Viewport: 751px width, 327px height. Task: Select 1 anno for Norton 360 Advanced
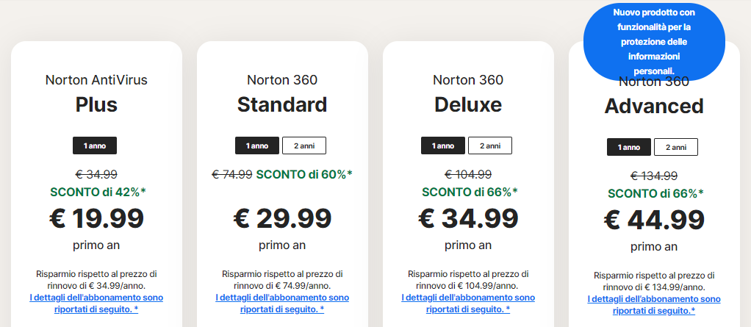pos(629,147)
